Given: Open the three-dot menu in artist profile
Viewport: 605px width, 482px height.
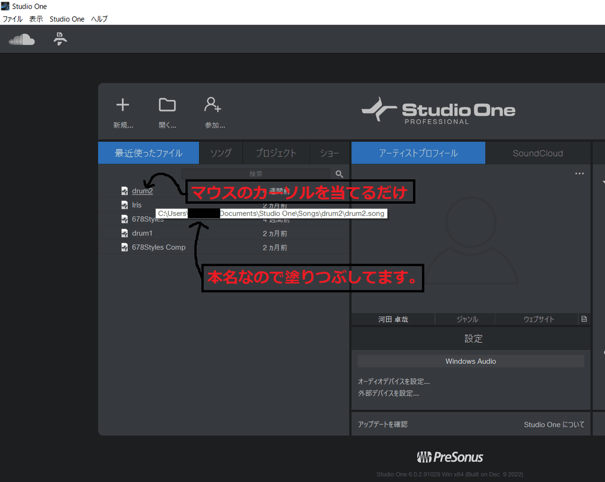Looking at the screenshot, I should pos(580,173).
